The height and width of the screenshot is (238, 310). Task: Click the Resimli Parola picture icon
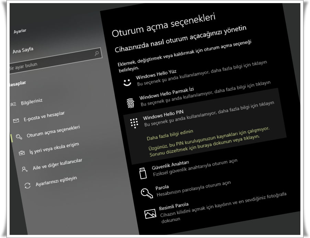point(150,214)
